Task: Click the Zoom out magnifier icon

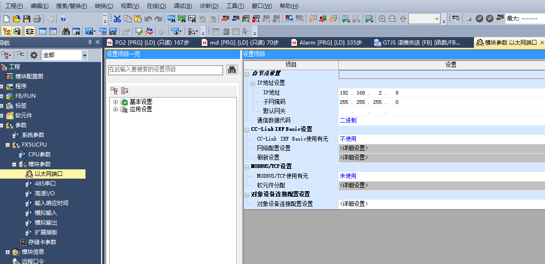Action: tap(392, 19)
